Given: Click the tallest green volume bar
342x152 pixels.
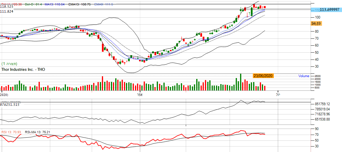Looking at the screenshot, I should [x=240, y=82].
